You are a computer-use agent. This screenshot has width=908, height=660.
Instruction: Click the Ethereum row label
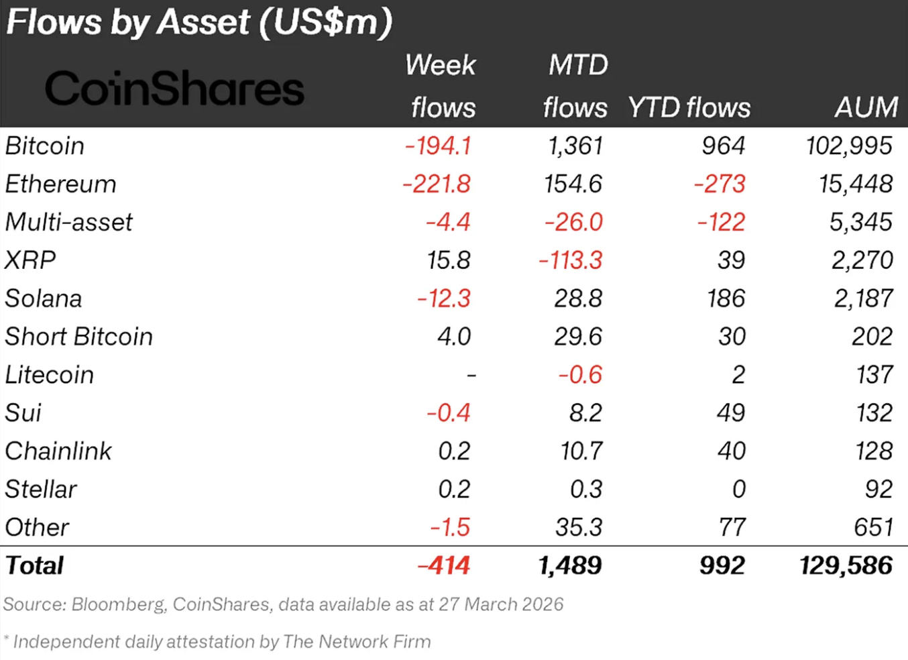tap(61, 184)
